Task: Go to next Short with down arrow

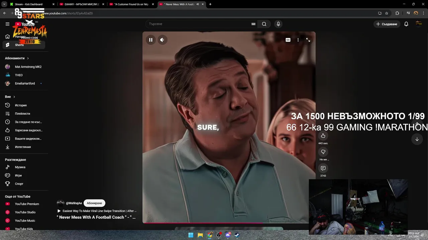Action: 417,139
